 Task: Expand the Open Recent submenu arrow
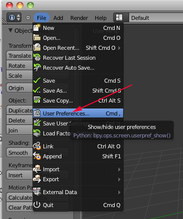(119, 48)
